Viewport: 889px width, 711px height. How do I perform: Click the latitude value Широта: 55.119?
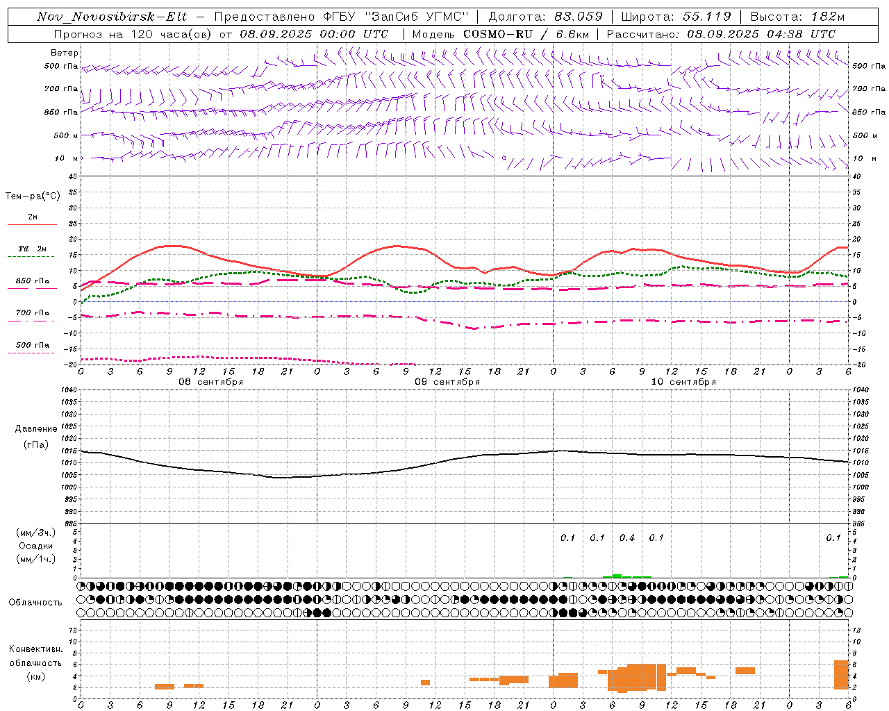click(x=676, y=17)
